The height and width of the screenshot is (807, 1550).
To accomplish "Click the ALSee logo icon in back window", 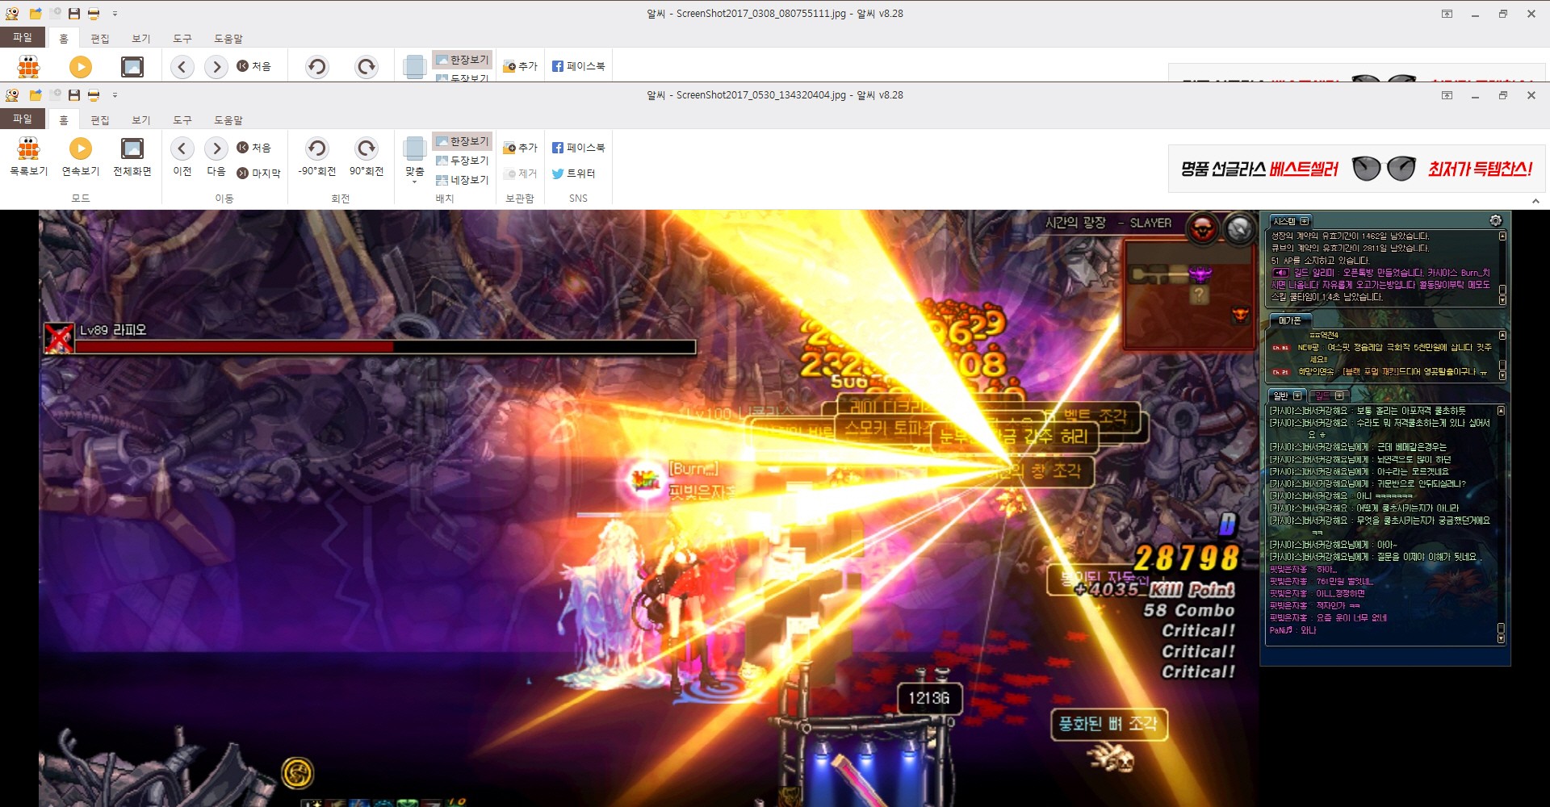I will click(12, 14).
